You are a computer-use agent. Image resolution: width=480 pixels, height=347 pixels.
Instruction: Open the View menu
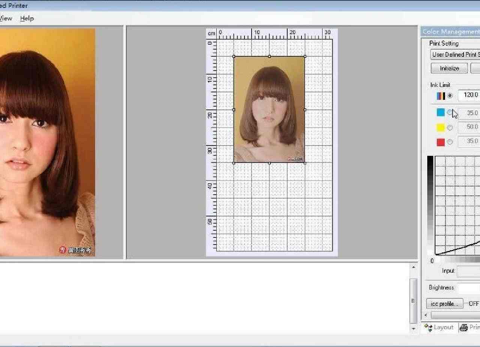[x=6, y=18]
